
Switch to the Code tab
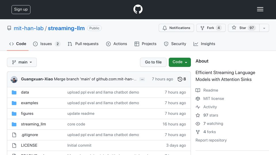(x=18, y=44)
